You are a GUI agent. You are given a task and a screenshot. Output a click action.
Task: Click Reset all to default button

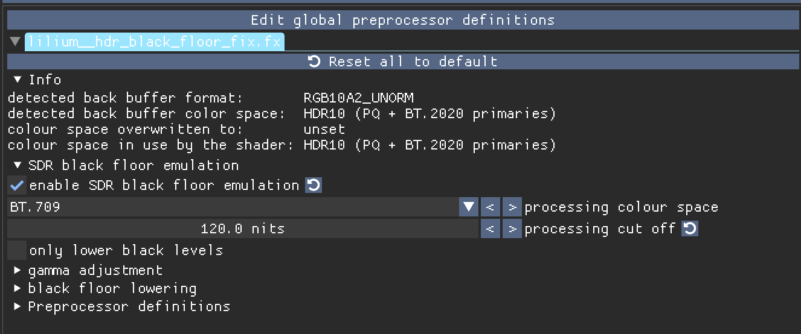click(402, 61)
